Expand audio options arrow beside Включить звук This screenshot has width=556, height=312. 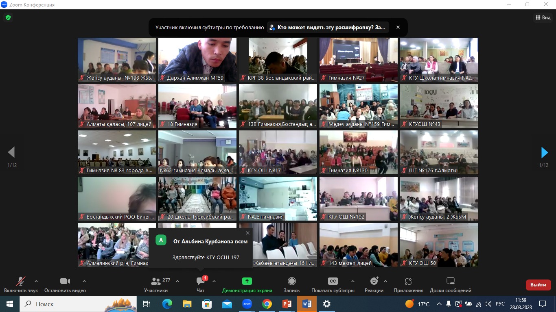tap(36, 281)
